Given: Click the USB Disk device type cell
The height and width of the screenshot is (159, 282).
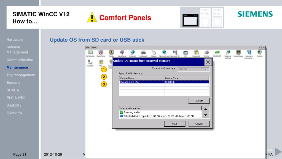Looking at the screenshot, I should coord(187,82).
